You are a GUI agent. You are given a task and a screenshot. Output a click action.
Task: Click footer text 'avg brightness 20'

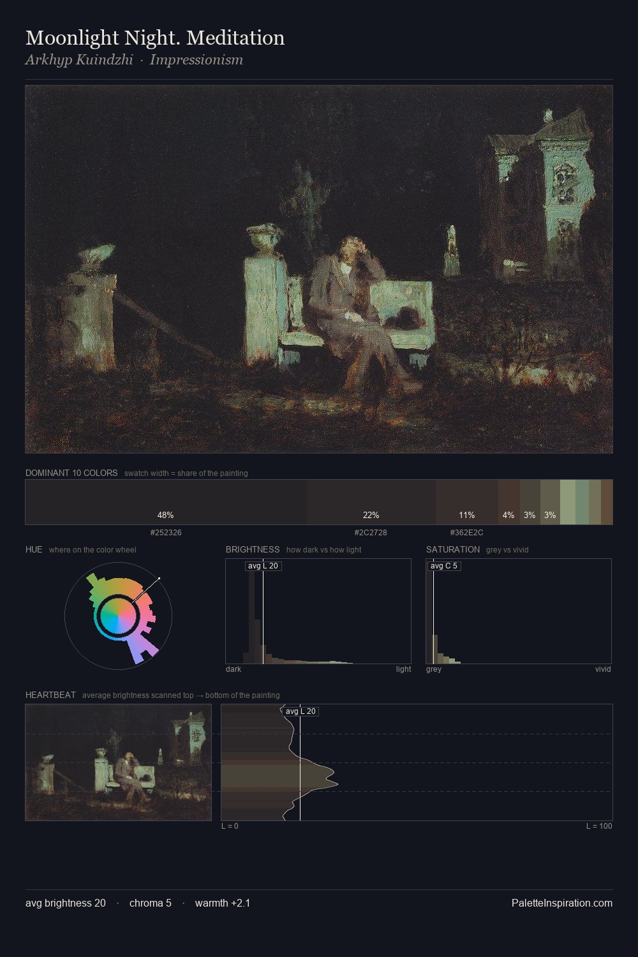66,903
